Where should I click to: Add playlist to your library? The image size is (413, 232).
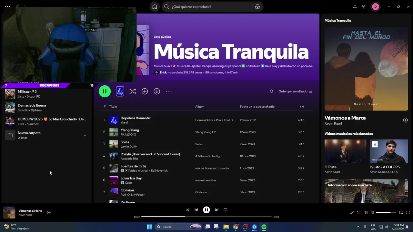(x=145, y=91)
